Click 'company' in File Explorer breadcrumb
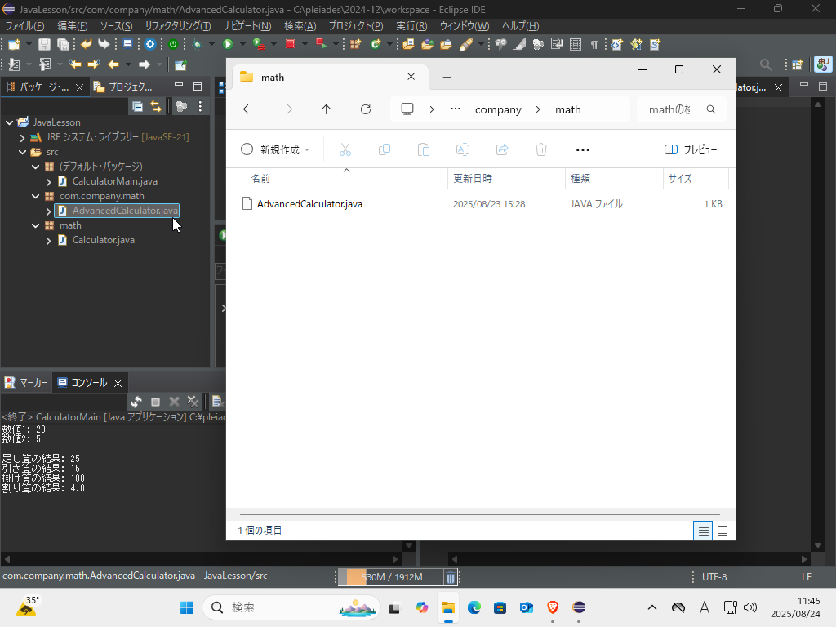 498,110
